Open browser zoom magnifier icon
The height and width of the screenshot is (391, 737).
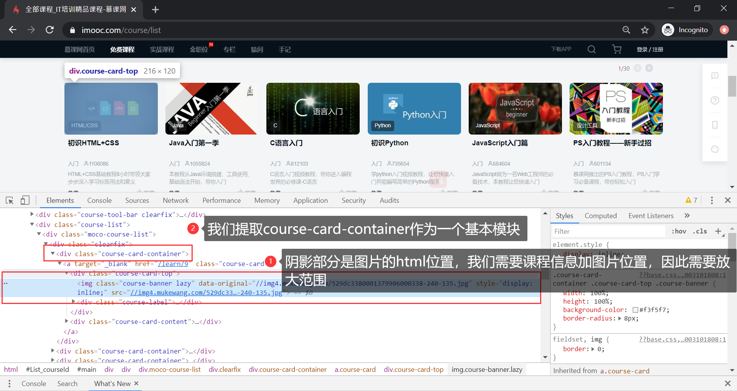[626, 30]
